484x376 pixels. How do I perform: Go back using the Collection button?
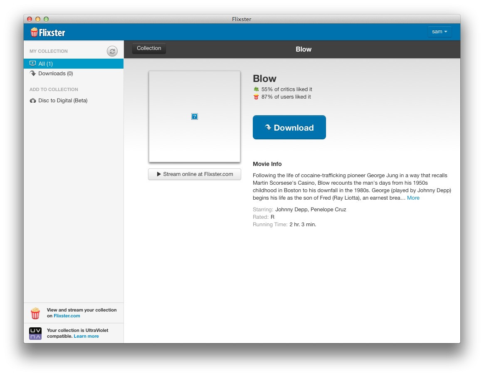tap(149, 49)
